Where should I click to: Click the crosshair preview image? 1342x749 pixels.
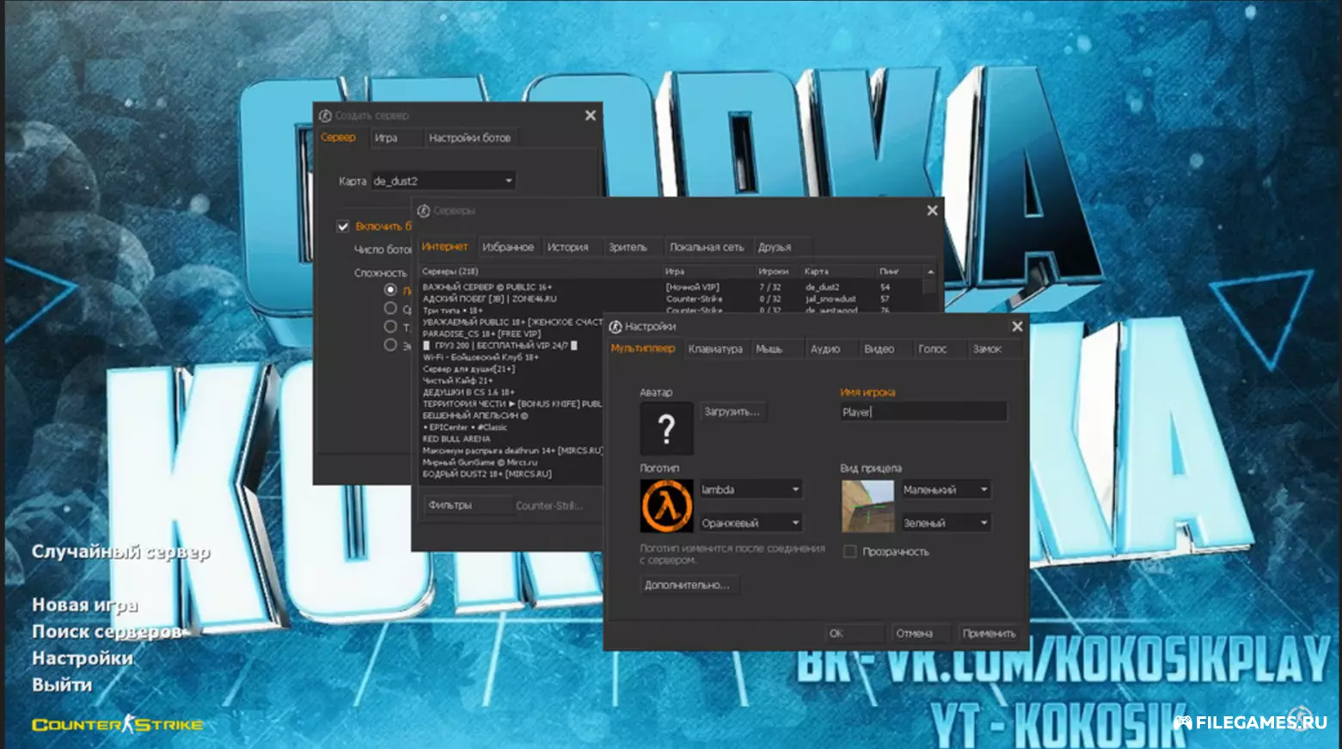pyautogui.click(x=867, y=506)
